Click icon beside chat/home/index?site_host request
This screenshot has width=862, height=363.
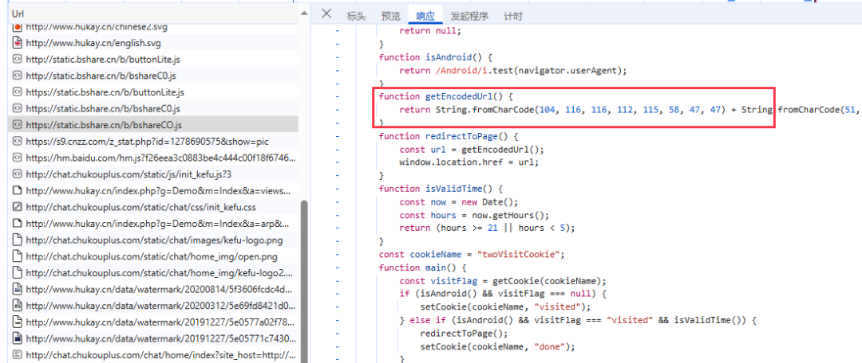point(17,354)
